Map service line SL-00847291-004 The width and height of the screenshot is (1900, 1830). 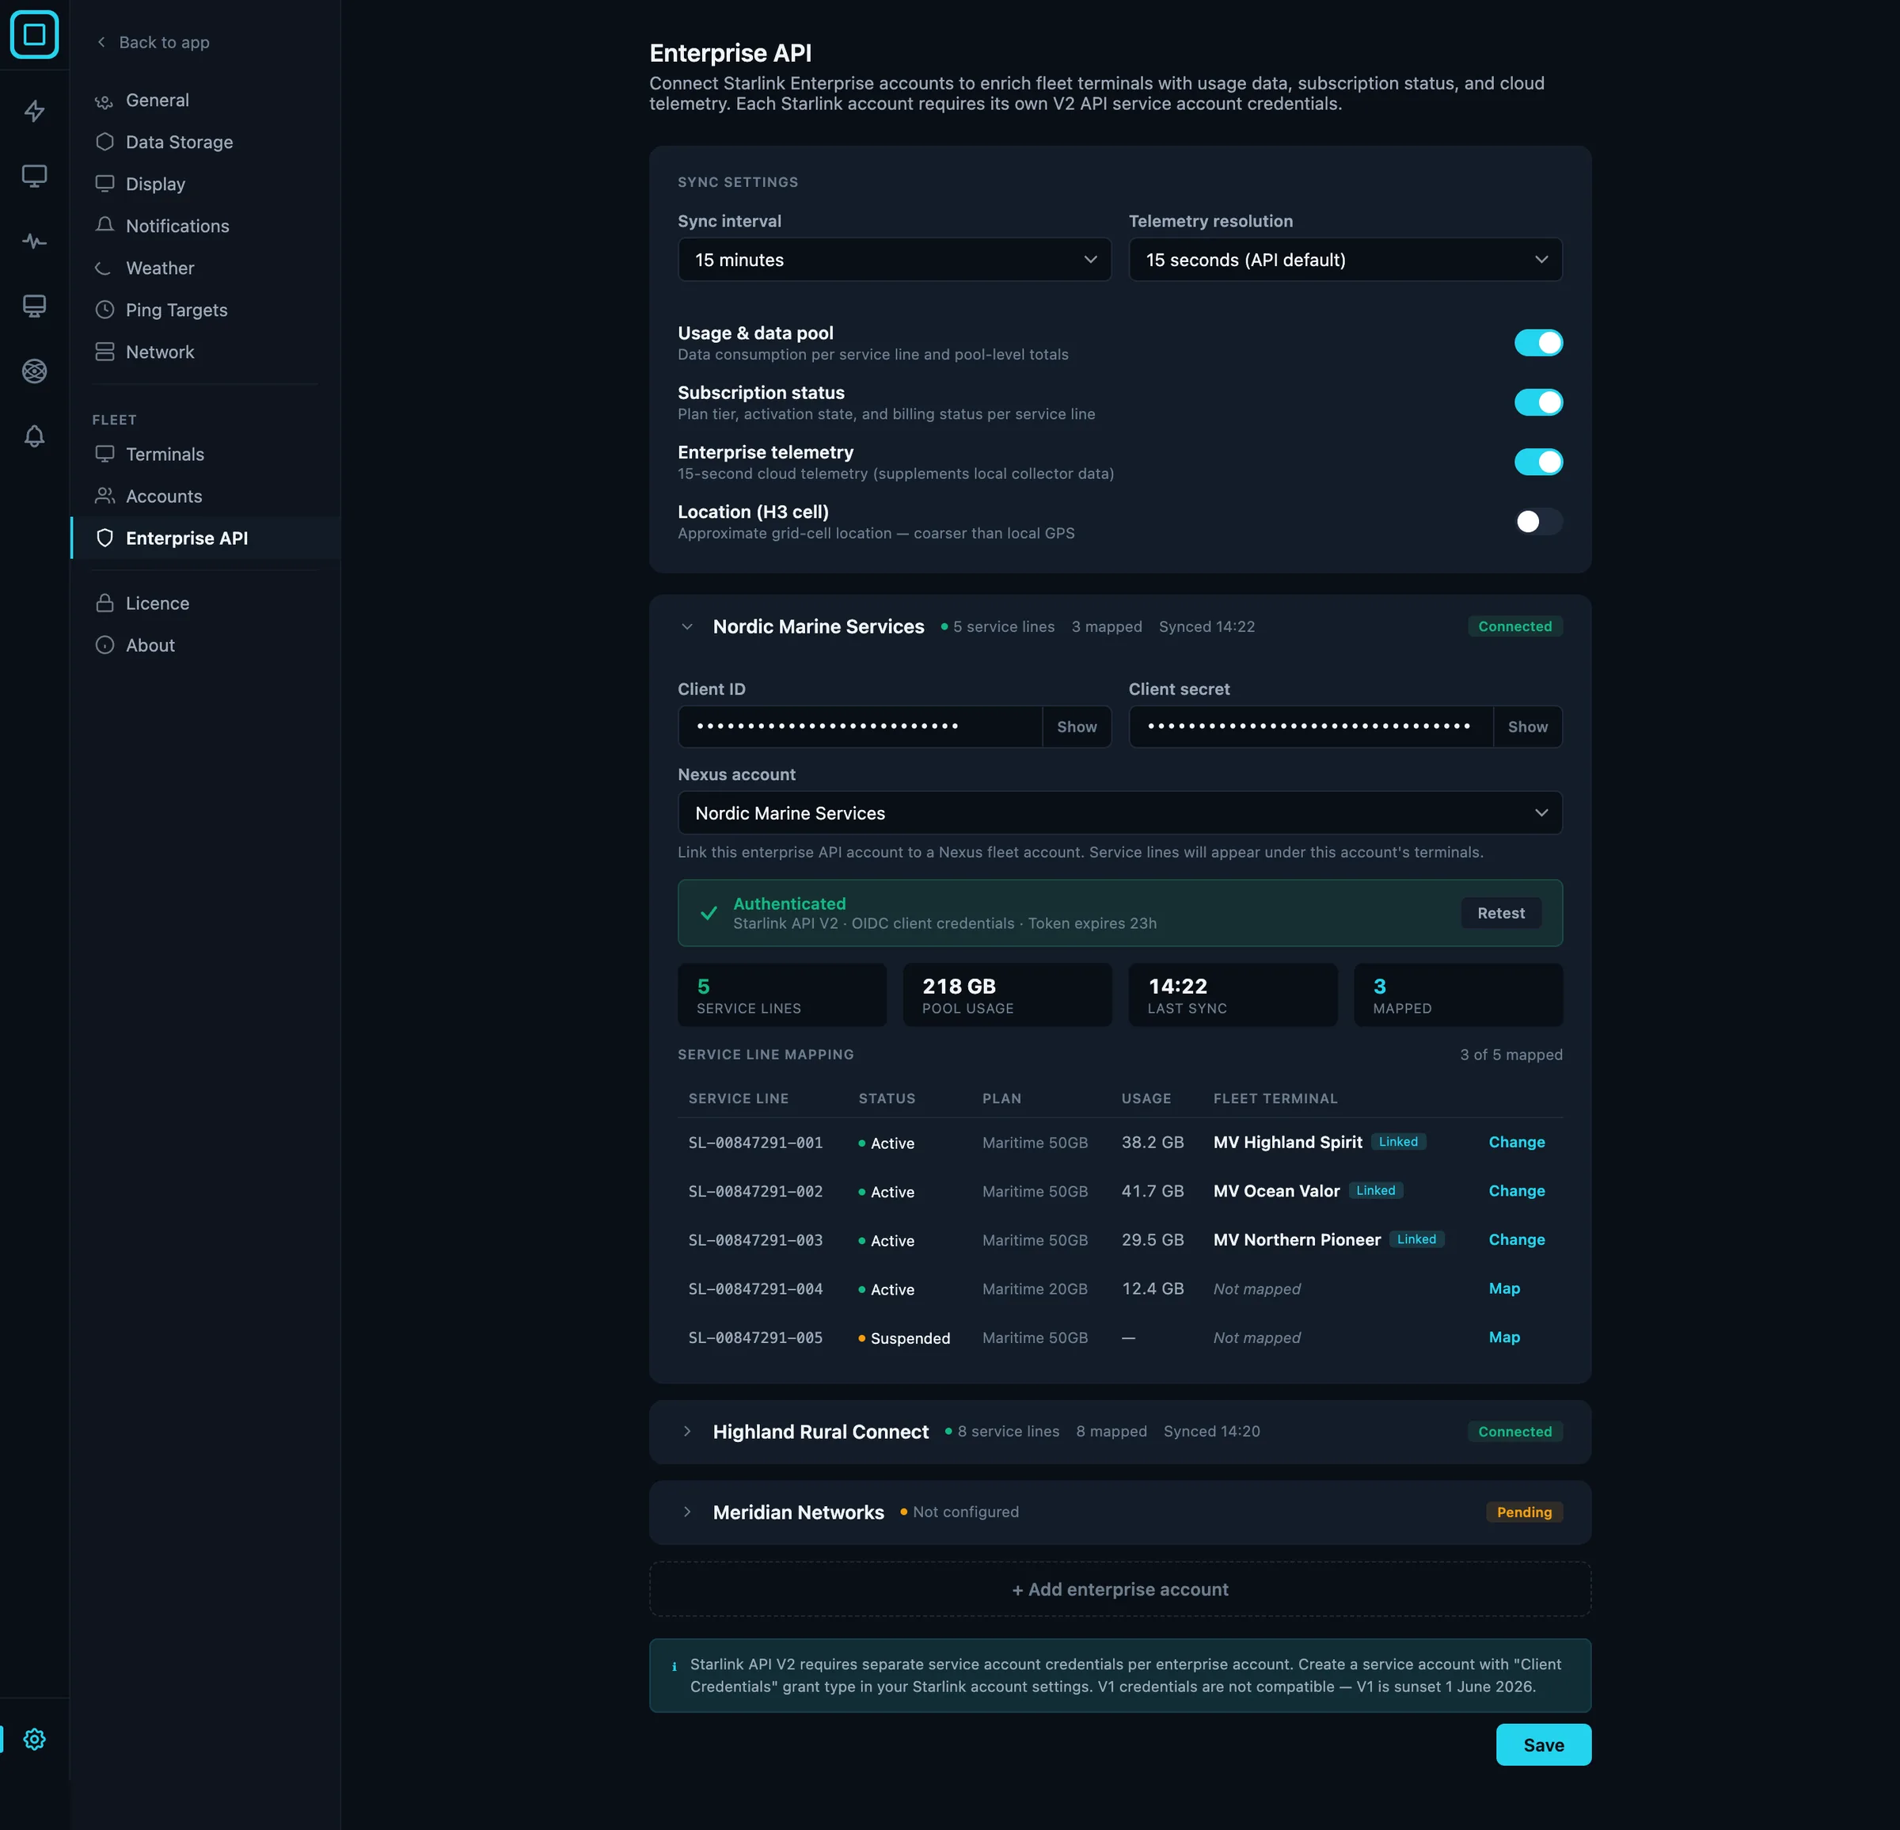(x=1503, y=1288)
